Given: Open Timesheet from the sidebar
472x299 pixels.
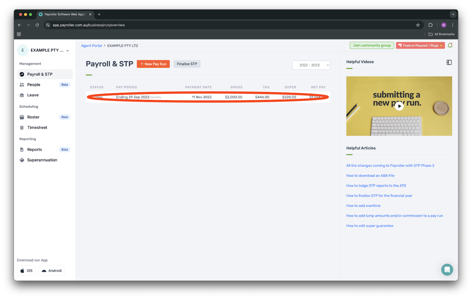Looking at the screenshot, I should (45, 128).
